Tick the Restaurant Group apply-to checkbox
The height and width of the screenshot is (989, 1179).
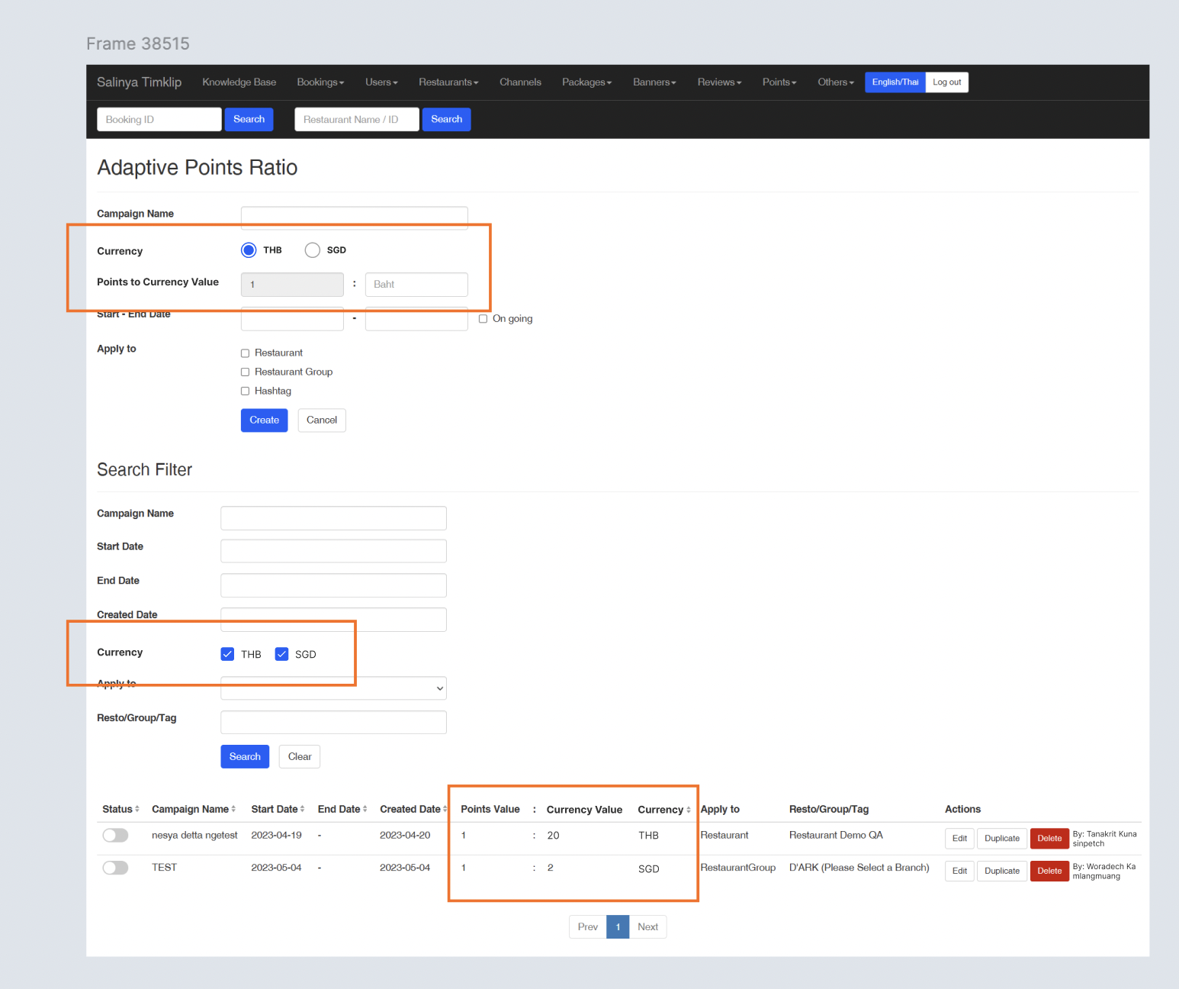tap(246, 372)
